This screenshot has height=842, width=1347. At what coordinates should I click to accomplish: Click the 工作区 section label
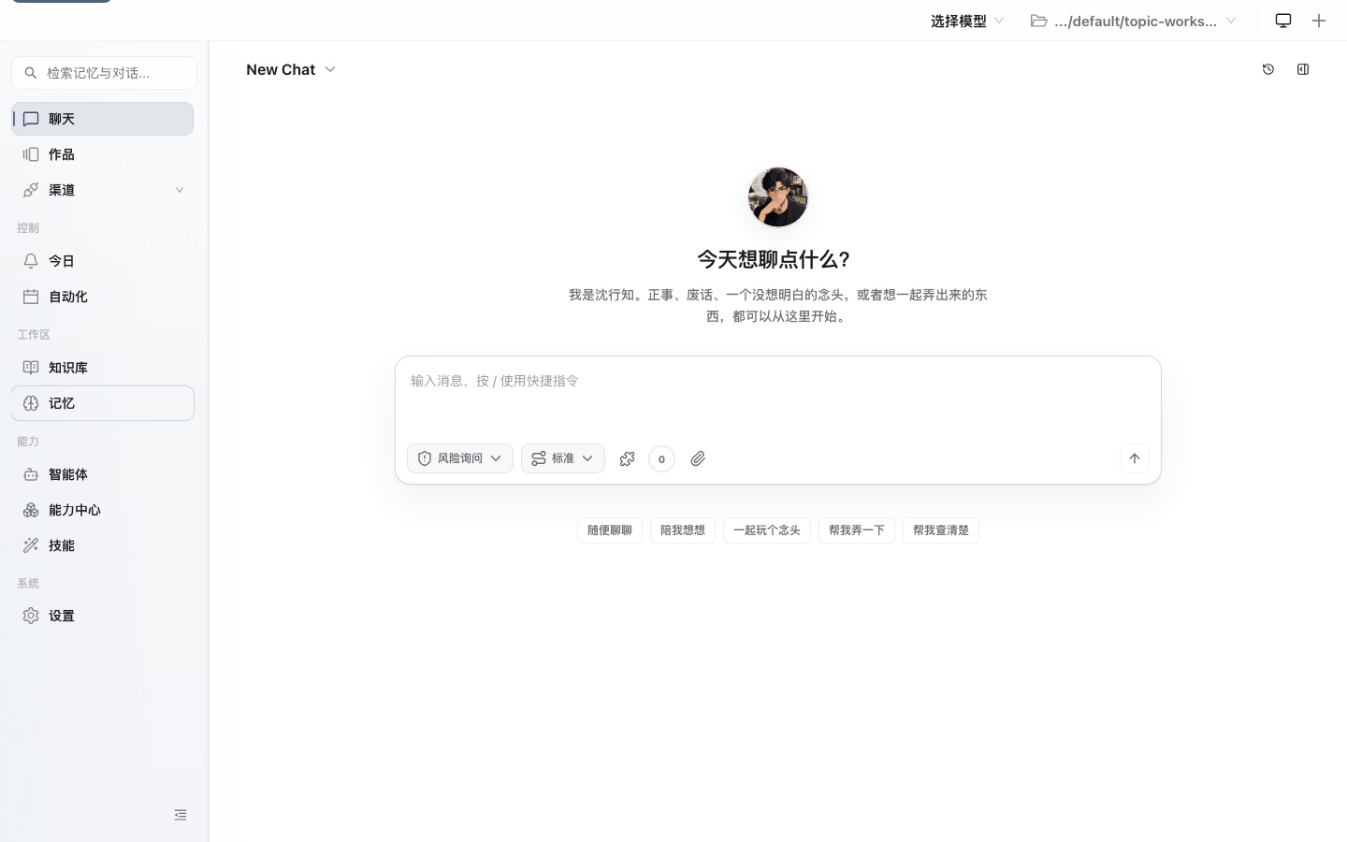point(34,334)
